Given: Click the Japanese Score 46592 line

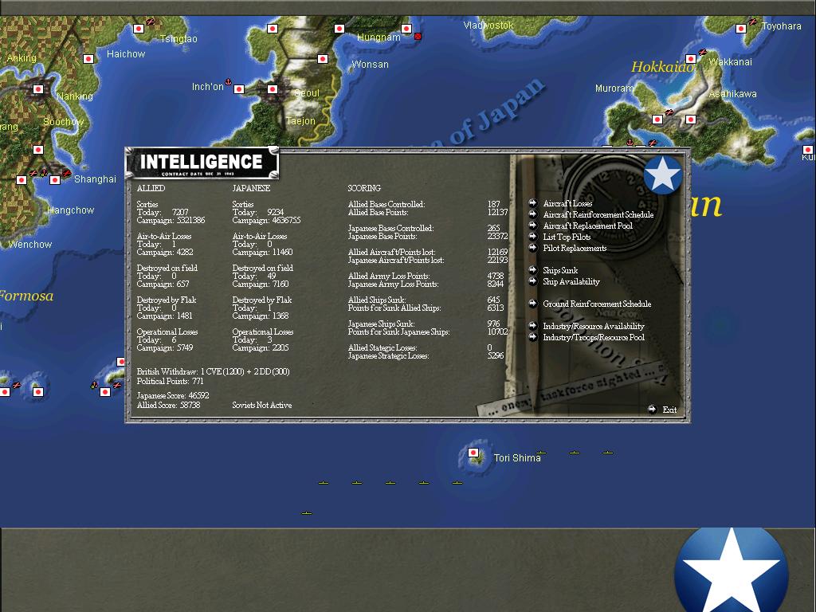Looking at the screenshot, I should pos(173,395).
